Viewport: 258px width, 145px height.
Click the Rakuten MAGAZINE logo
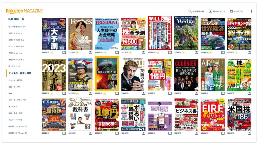(24, 11)
